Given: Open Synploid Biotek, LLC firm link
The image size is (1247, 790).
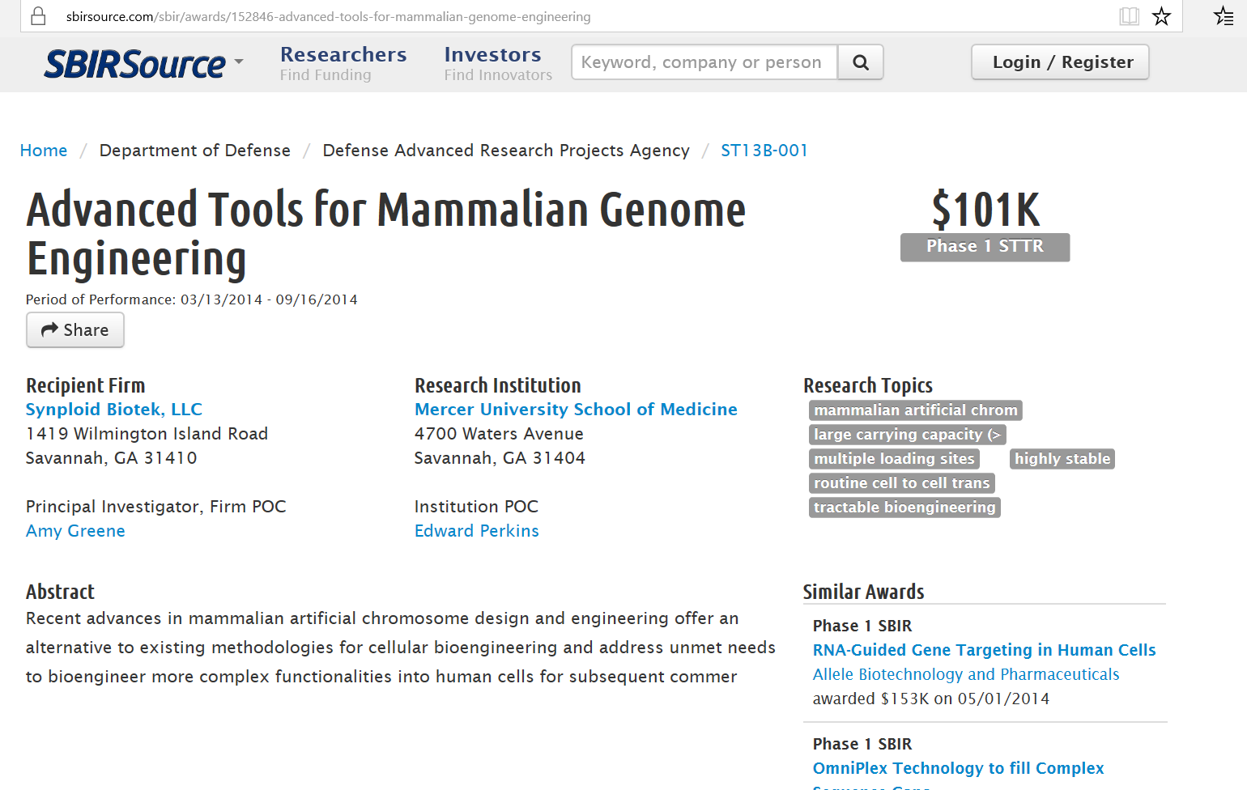Looking at the screenshot, I should pyautogui.click(x=114, y=410).
